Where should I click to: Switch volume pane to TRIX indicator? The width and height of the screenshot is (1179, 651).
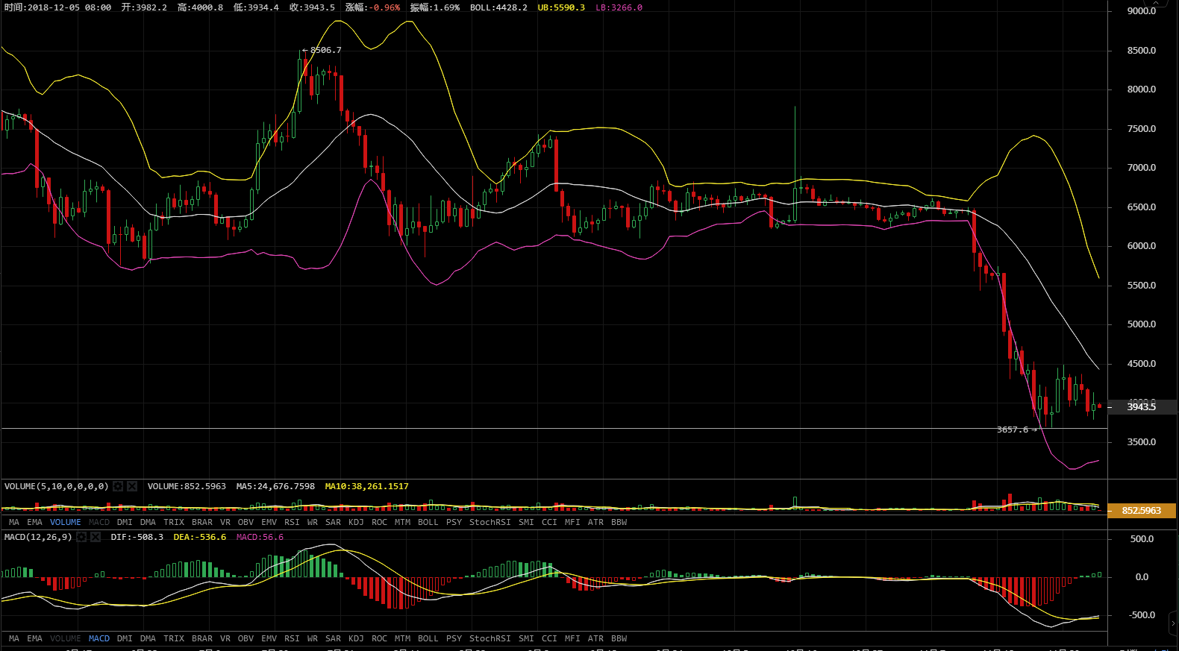(x=174, y=522)
